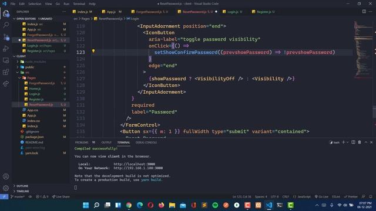Click the Split Editor Right icon
The image size is (376, 211).
(364, 12)
